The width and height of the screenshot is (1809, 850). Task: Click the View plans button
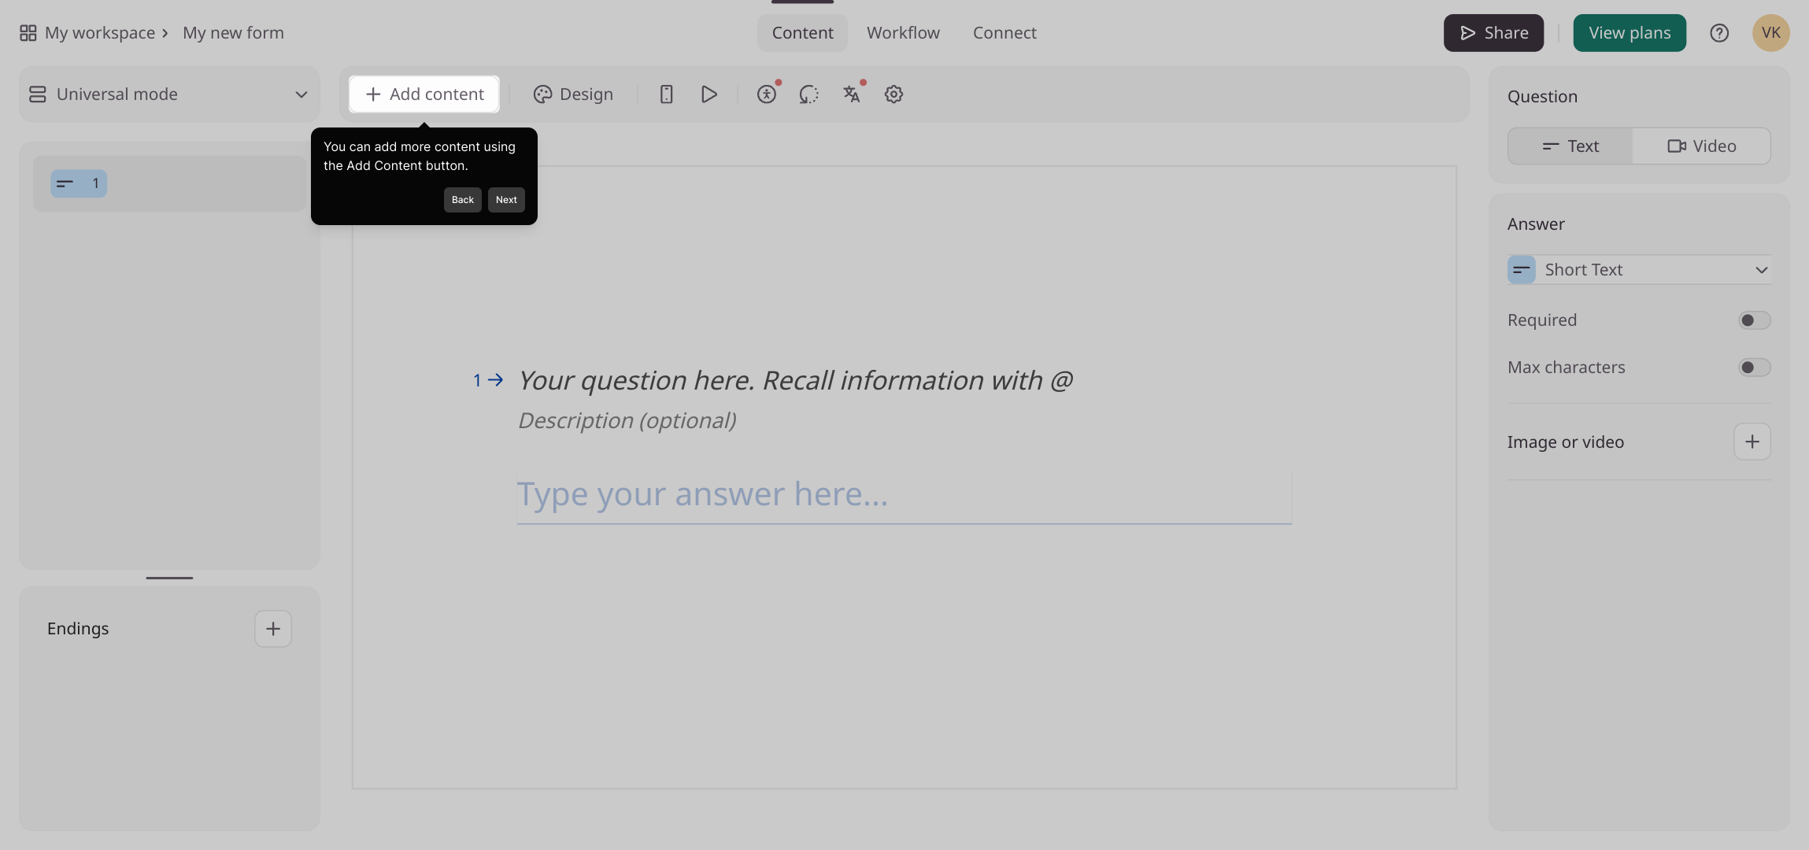1630,33
